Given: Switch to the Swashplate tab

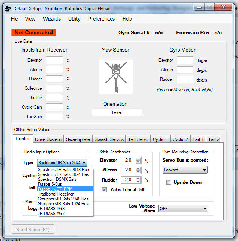Looking at the screenshot, I should [x=78, y=139].
